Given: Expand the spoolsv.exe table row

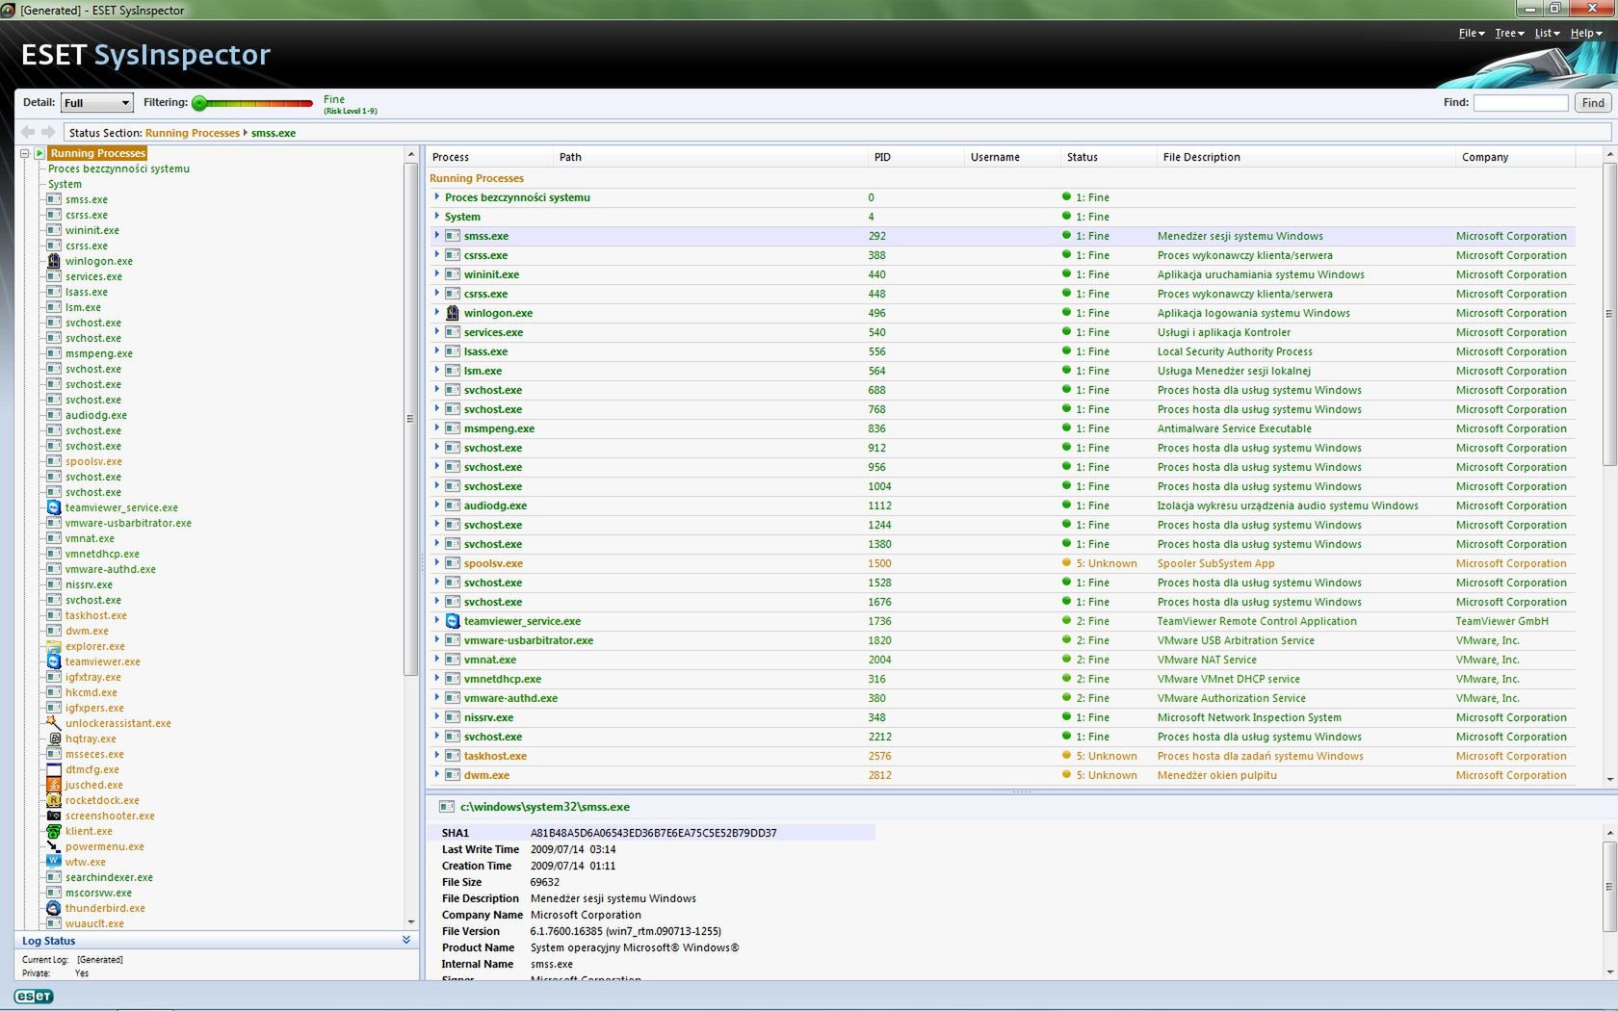Looking at the screenshot, I should point(436,562).
